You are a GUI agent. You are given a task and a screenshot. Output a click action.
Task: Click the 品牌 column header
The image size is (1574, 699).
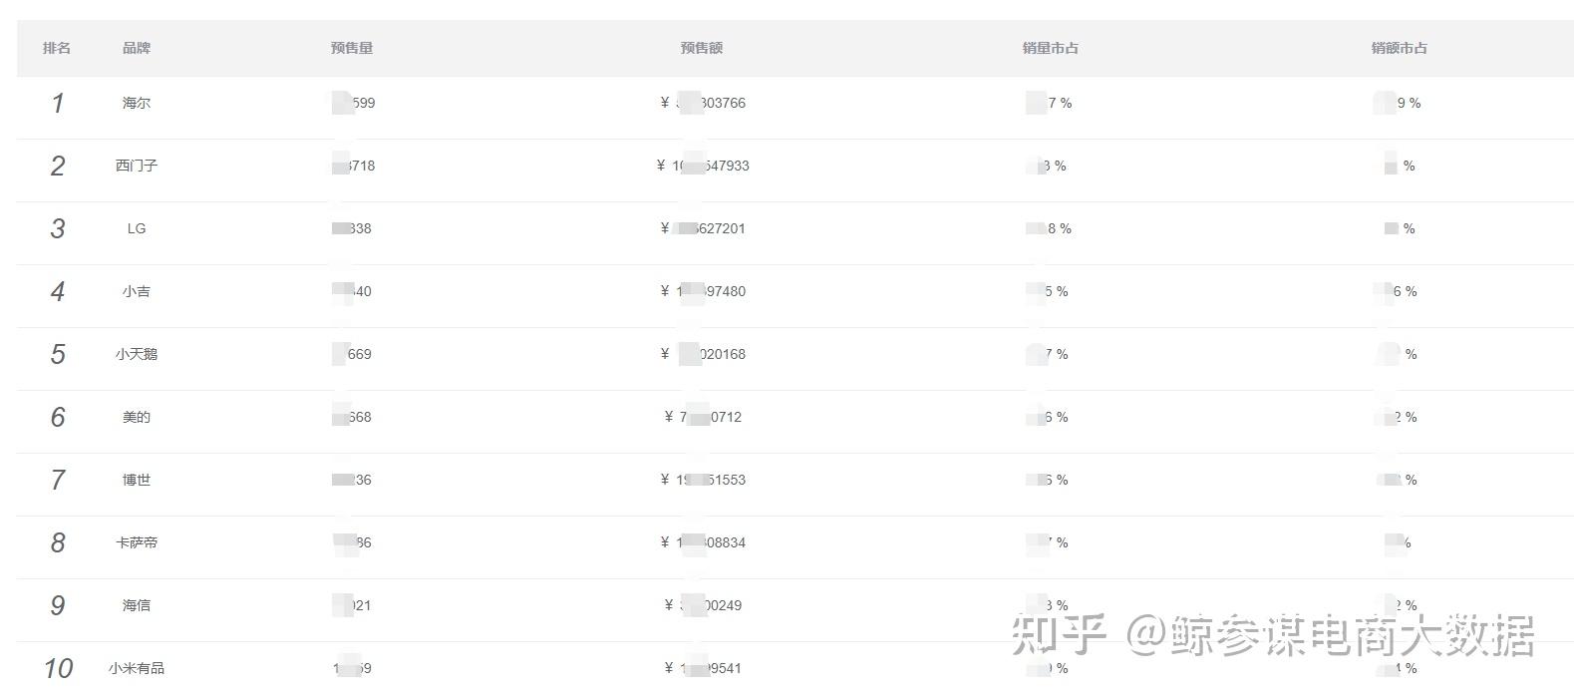tap(137, 48)
